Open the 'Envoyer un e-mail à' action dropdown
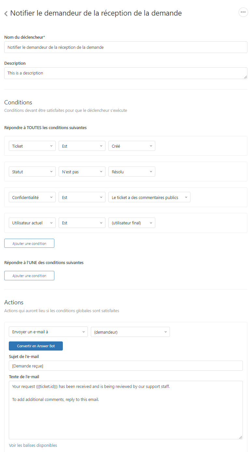The image size is (251, 452). tap(48, 332)
